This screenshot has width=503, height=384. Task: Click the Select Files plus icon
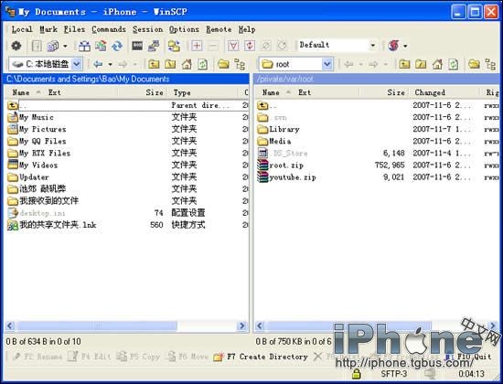[x=197, y=46]
